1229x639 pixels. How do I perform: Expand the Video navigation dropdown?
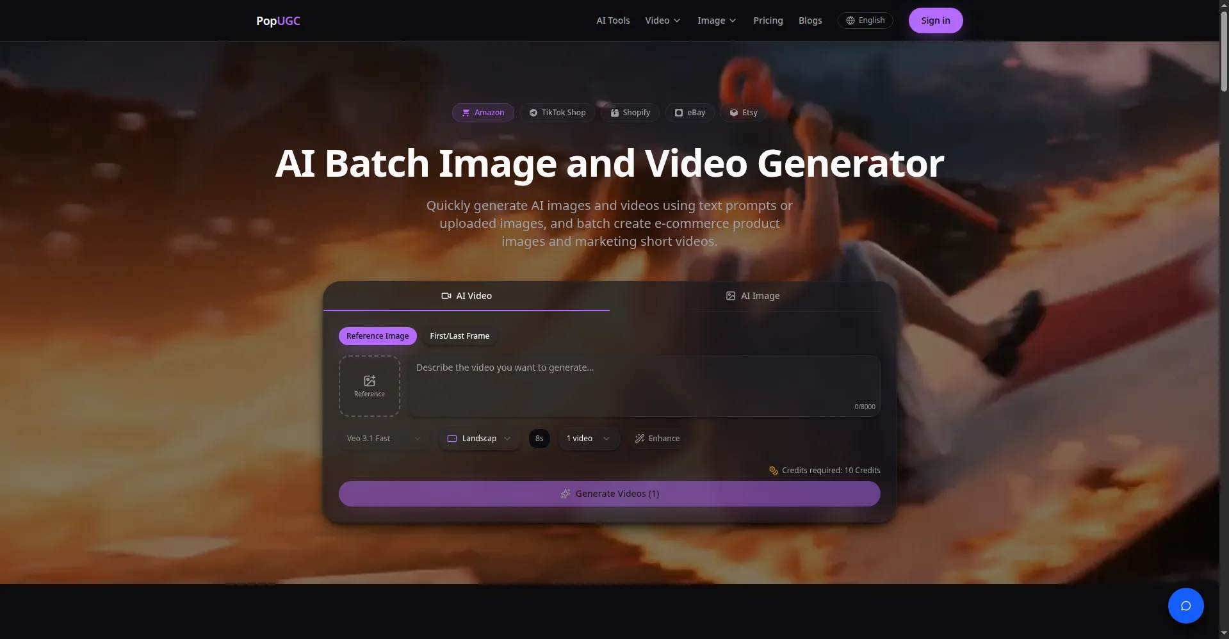tap(663, 20)
